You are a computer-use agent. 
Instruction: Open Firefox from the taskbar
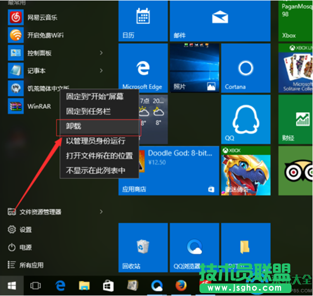(181, 285)
